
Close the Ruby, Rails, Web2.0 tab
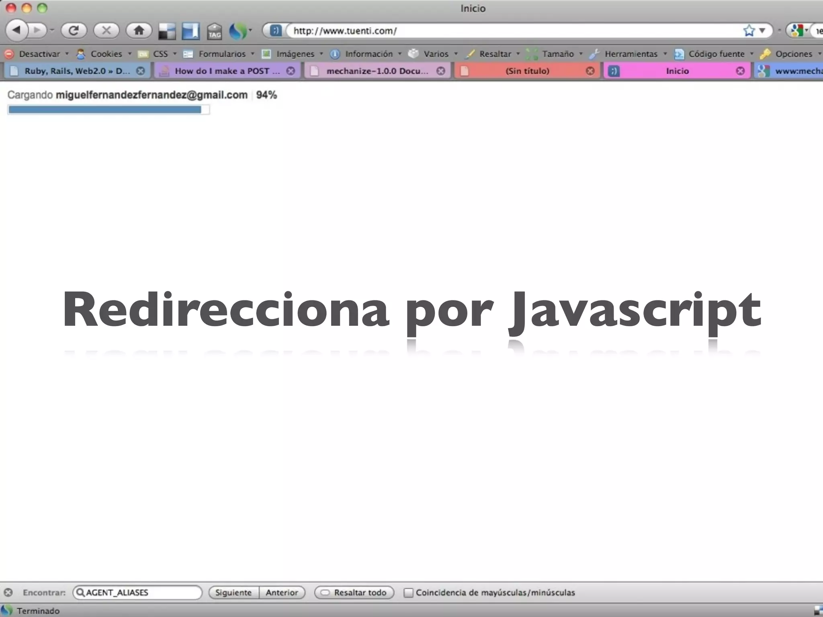tap(140, 71)
